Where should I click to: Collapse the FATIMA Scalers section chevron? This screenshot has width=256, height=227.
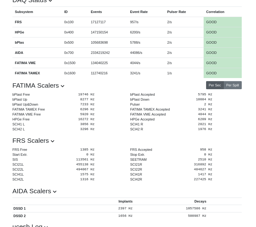pos(63,86)
